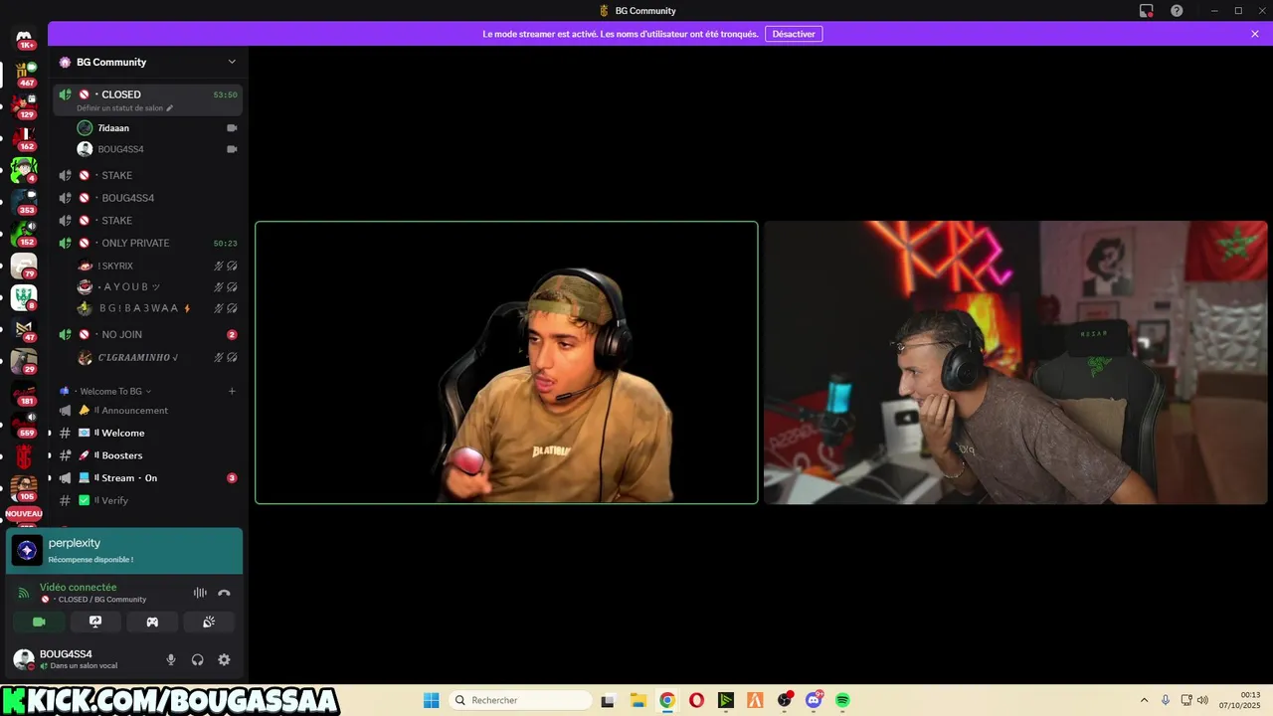Open server with 181 badge in sidebar
This screenshot has height=716, width=1273.
tap(24, 392)
